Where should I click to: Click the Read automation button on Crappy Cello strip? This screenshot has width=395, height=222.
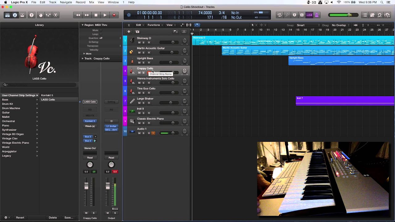[x=90, y=158]
